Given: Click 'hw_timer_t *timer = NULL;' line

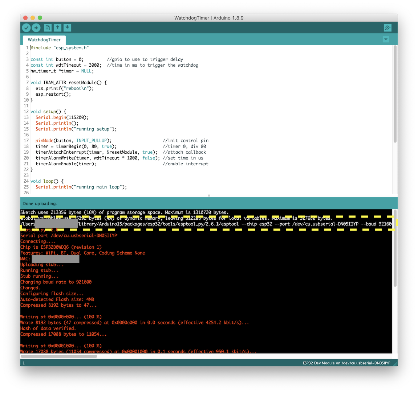Looking at the screenshot, I should pyautogui.click(x=62, y=71).
